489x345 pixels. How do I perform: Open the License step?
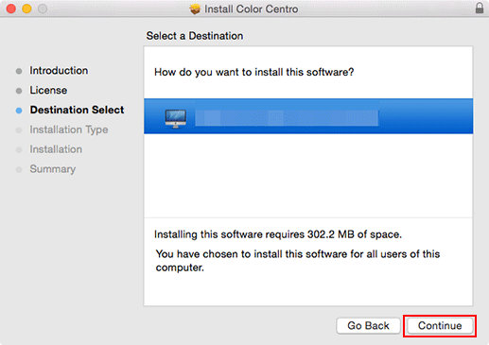coord(48,91)
